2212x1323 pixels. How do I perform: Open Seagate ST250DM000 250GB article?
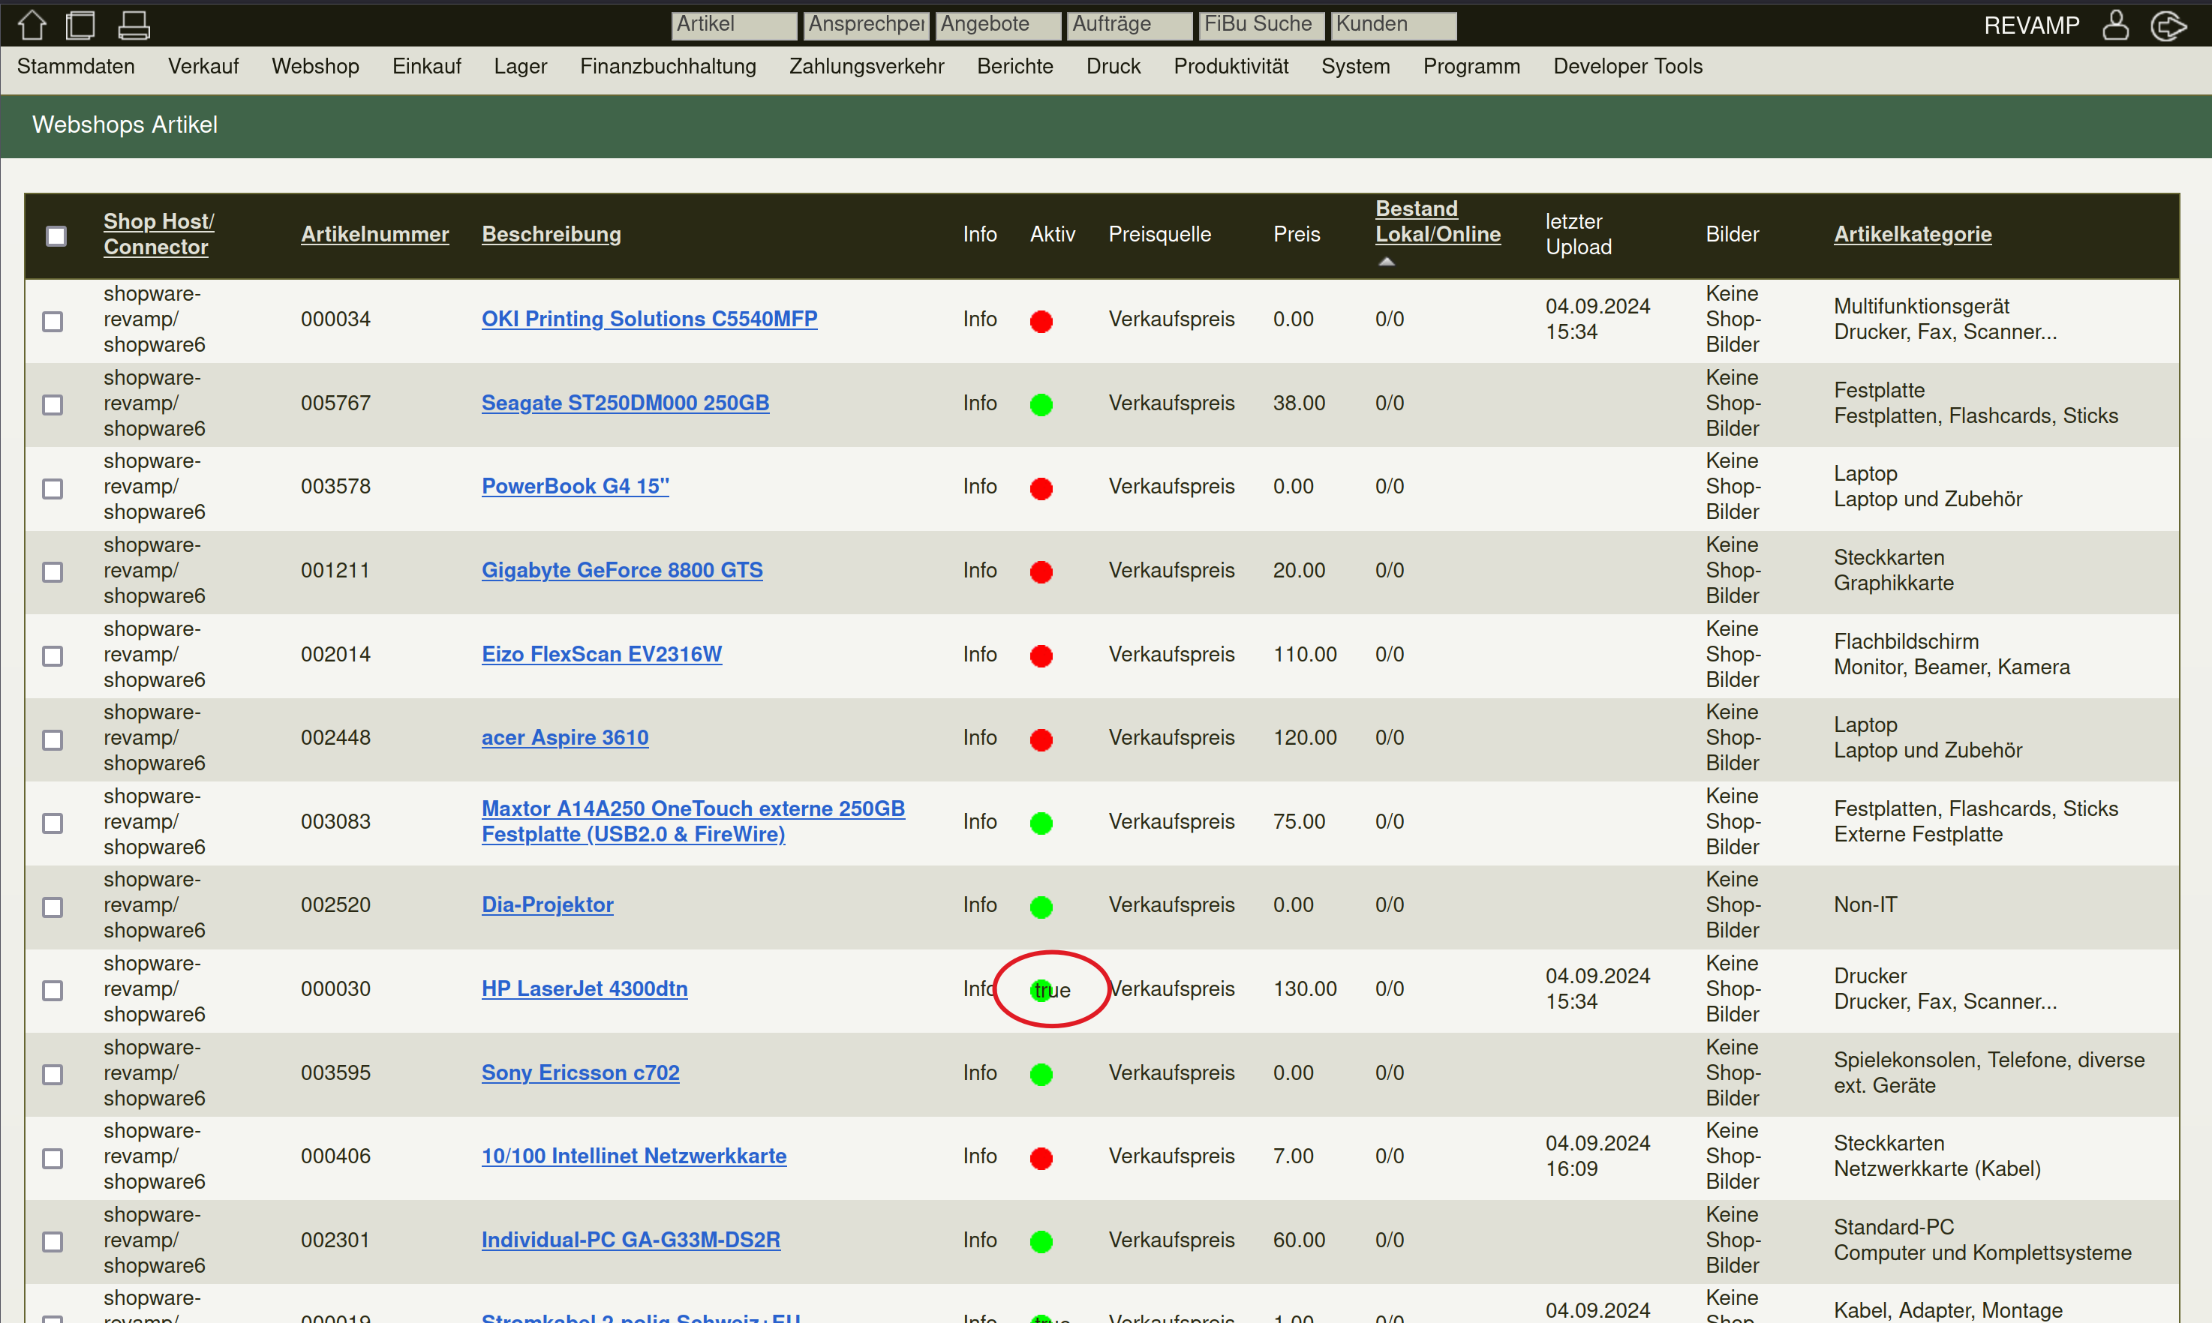tap(625, 403)
